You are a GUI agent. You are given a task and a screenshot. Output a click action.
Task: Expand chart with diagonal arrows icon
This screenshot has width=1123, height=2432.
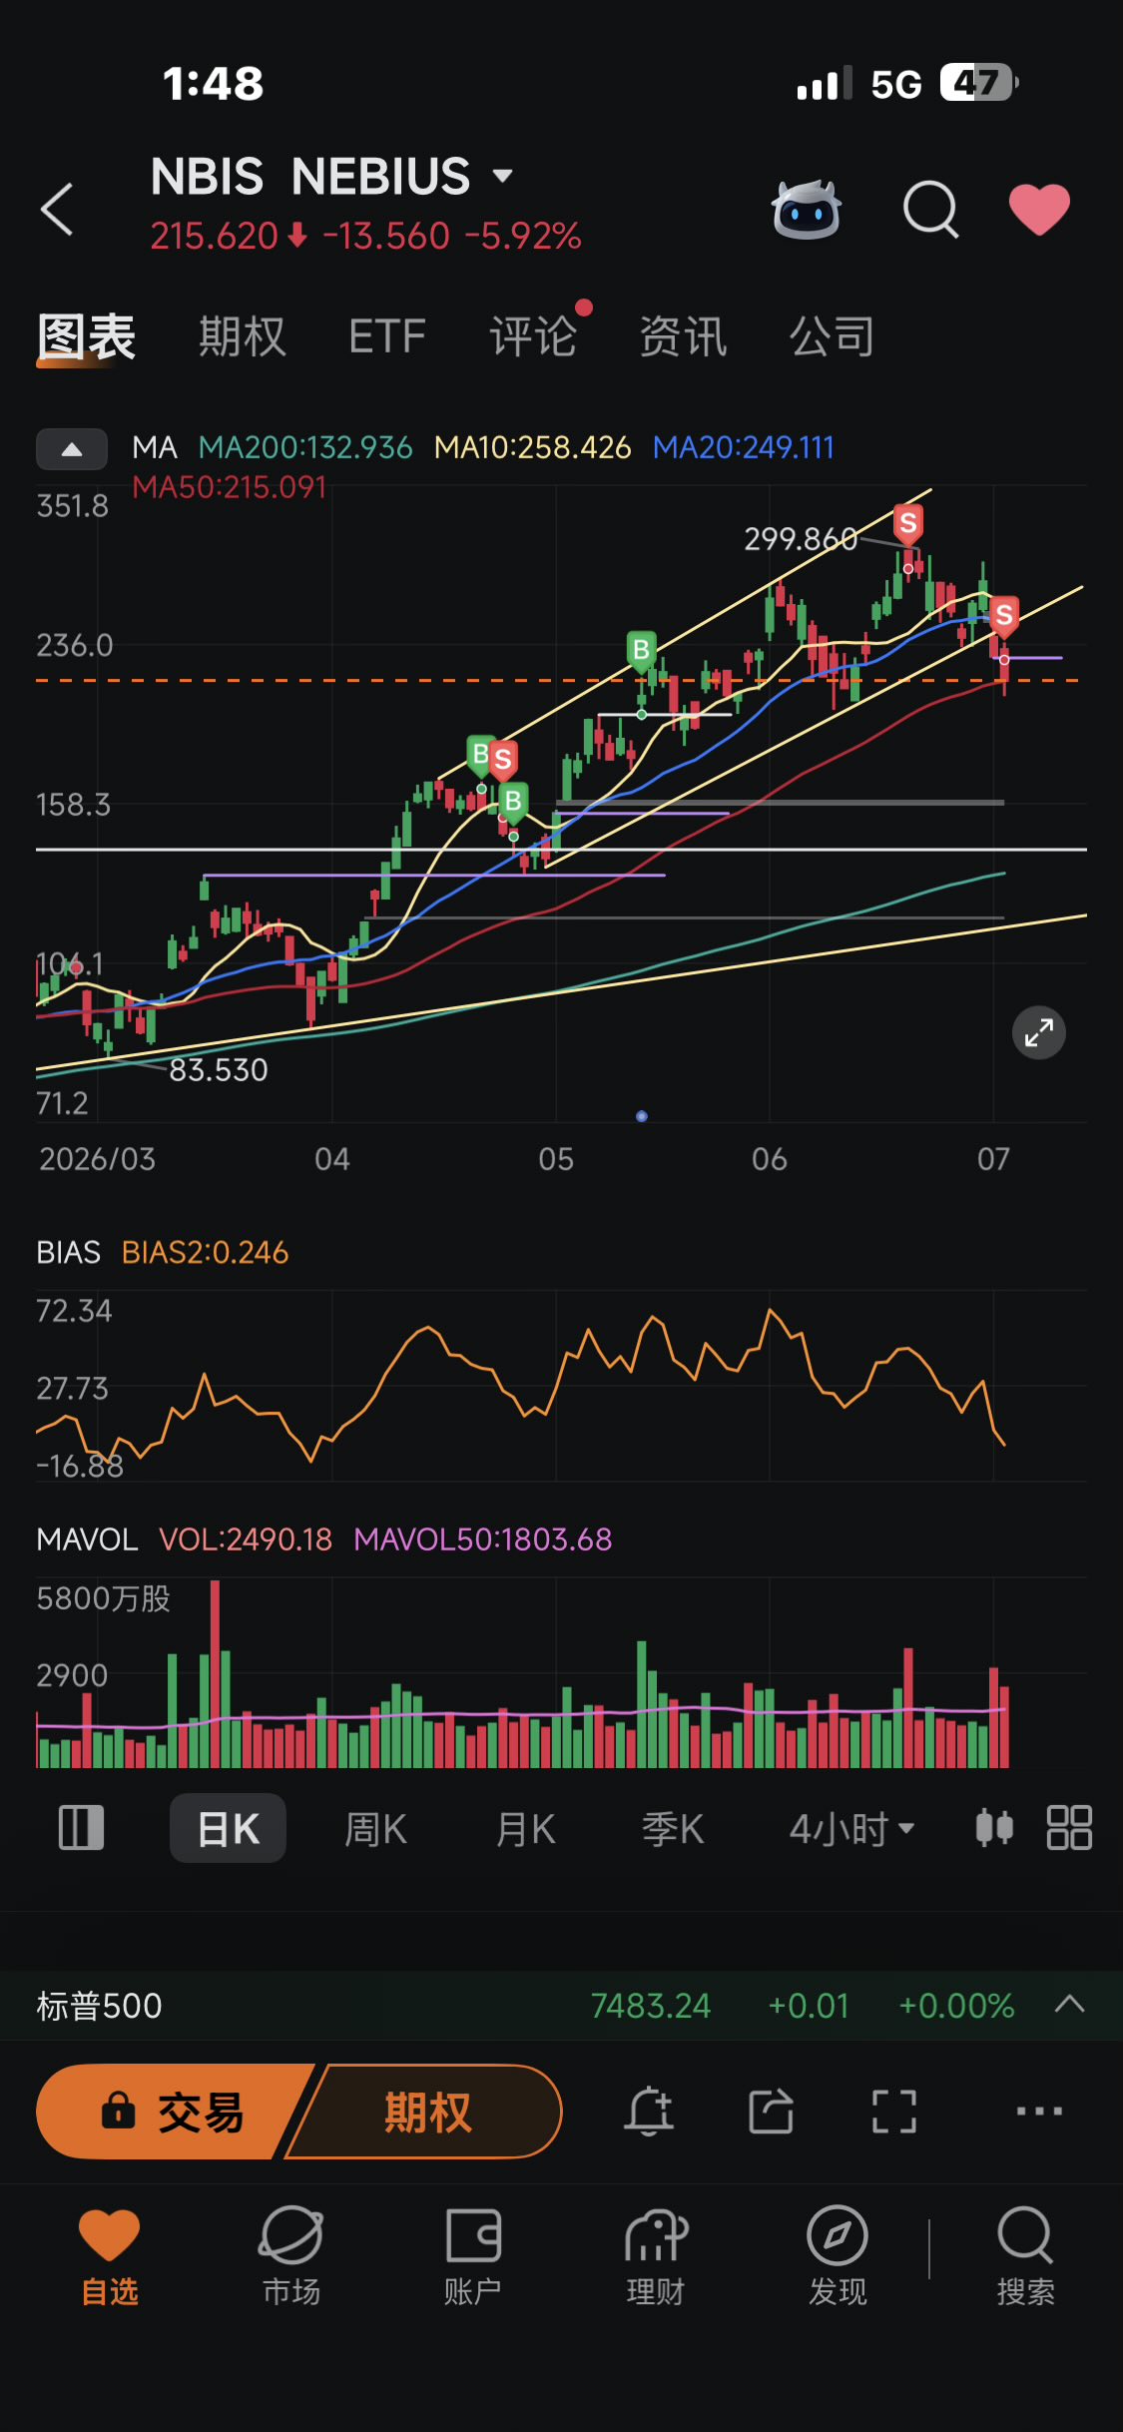pos(1039,1032)
